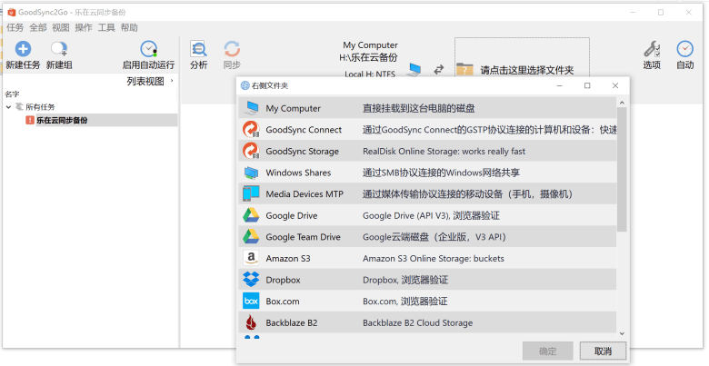
Task: Click the red error icon beside 乐在云同步备份
Action: [x=30, y=120]
